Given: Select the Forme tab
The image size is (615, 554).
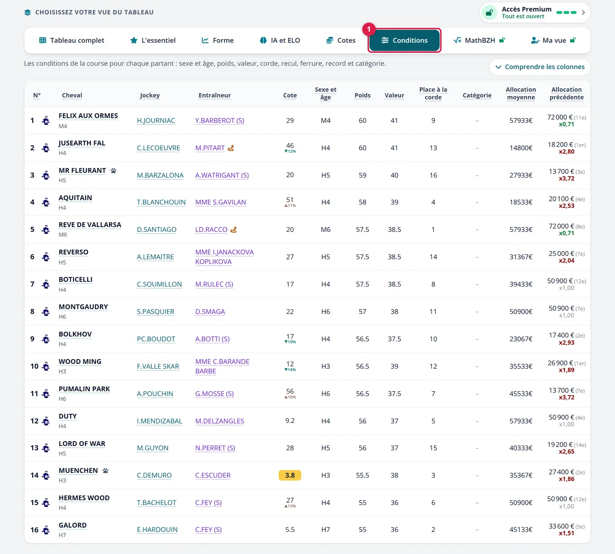Looking at the screenshot, I should coord(218,40).
